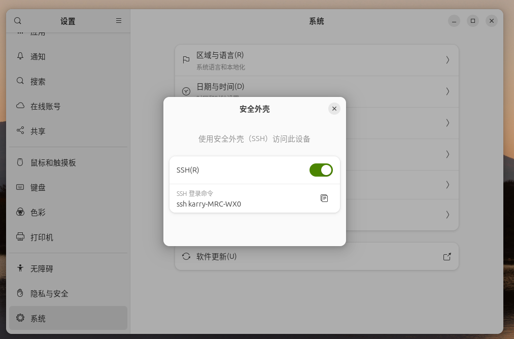Open the 日期与时间(D) row
This screenshot has height=339, width=514.
tap(317, 91)
